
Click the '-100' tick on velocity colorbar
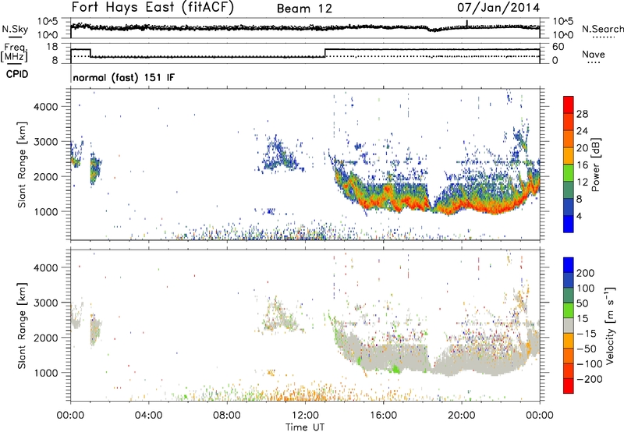coord(590,364)
